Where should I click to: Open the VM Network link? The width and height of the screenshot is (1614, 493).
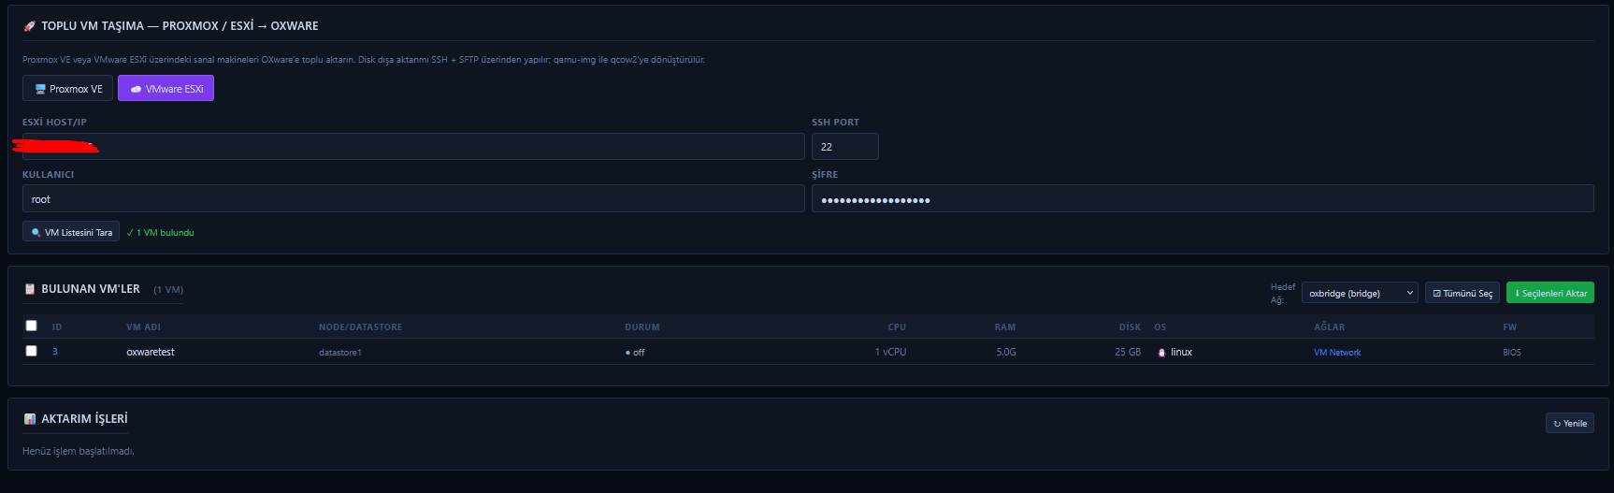pyautogui.click(x=1337, y=353)
